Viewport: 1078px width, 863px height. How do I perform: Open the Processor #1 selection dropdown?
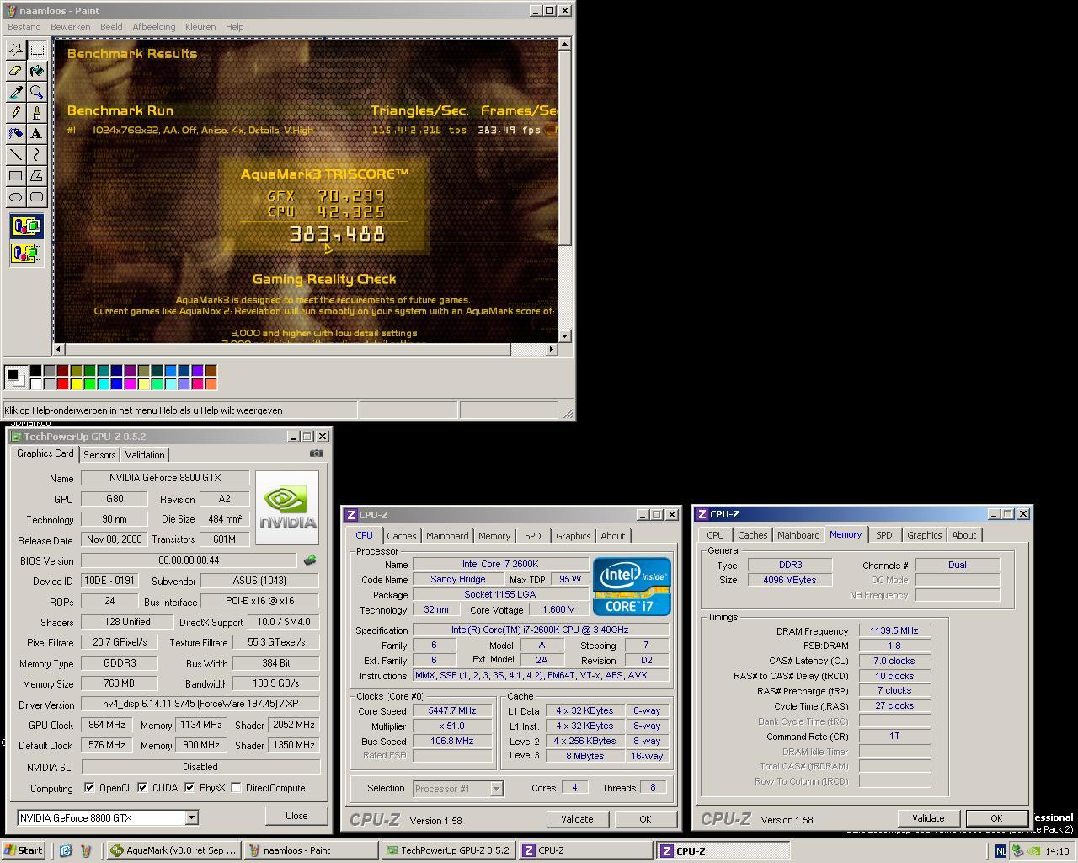[496, 789]
